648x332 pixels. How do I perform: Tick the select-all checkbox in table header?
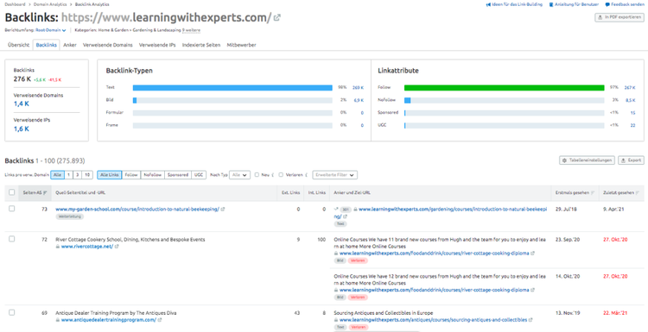click(x=11, y=191)
